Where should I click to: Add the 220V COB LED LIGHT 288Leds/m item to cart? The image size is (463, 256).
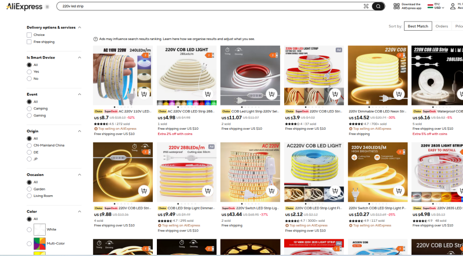208,94
